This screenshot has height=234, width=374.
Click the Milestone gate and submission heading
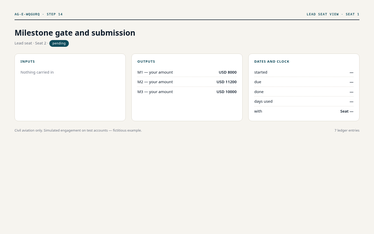coord(75,33)
